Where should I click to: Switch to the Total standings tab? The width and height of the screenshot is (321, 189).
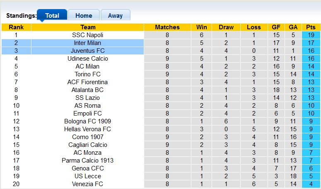pos(52,16)
